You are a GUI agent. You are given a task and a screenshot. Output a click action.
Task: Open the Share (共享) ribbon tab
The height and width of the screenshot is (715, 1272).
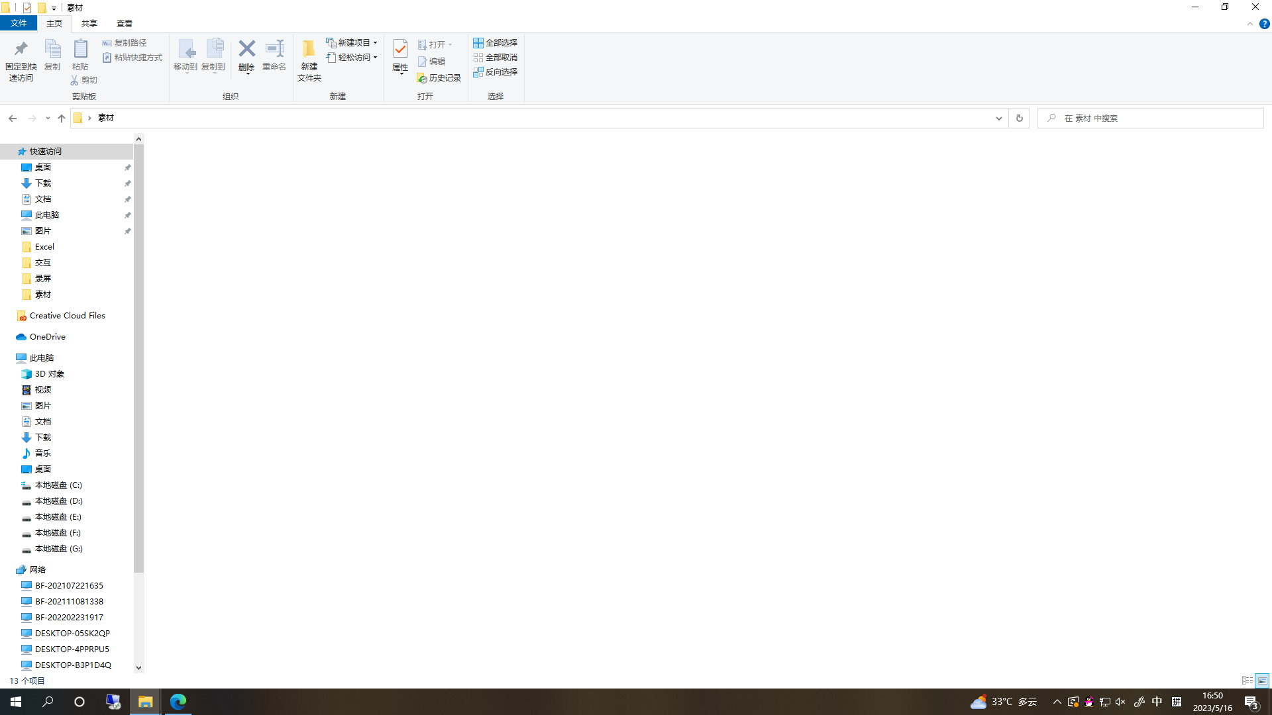[89, 24]
